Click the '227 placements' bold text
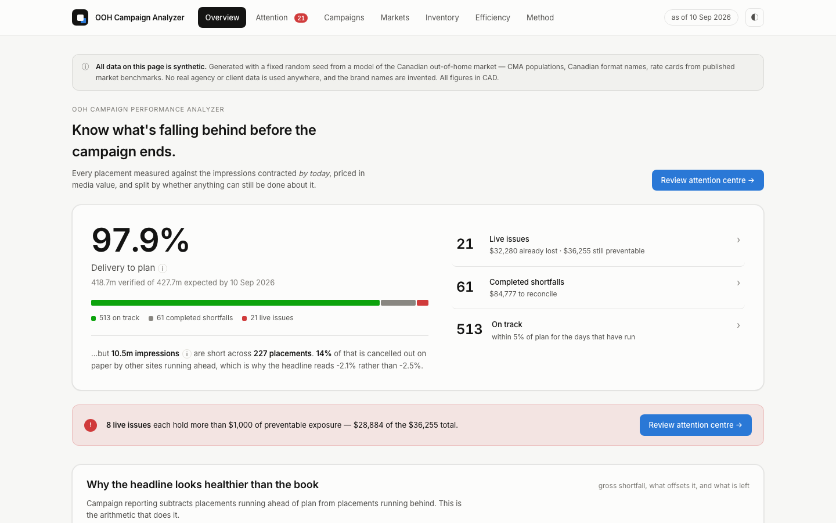Image resolution: width=836 pixels, height=523 pixels. click(x=283, y=353)
